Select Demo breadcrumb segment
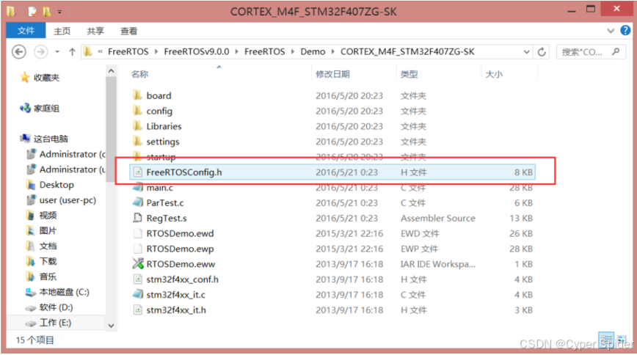 pos(313,51)
